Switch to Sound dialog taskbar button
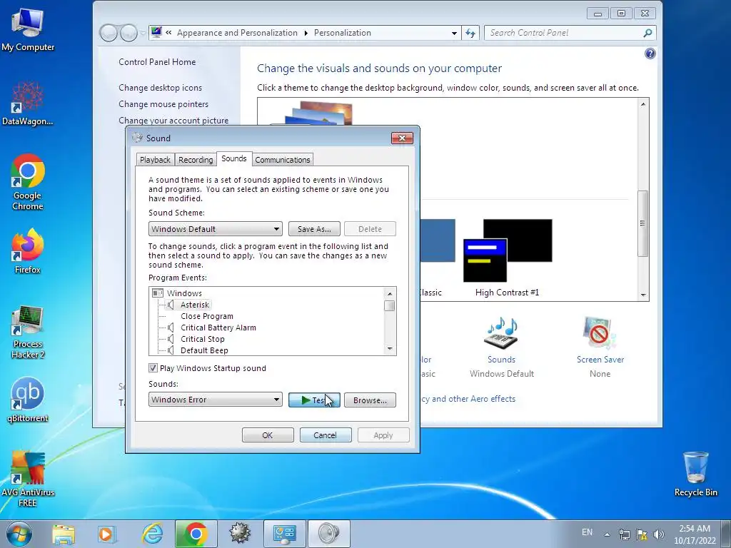731x548 pixels. point(328,534)
